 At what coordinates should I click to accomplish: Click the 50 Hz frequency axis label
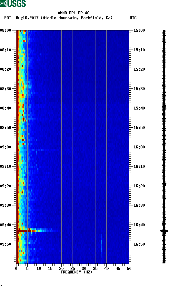pos(129,269)
